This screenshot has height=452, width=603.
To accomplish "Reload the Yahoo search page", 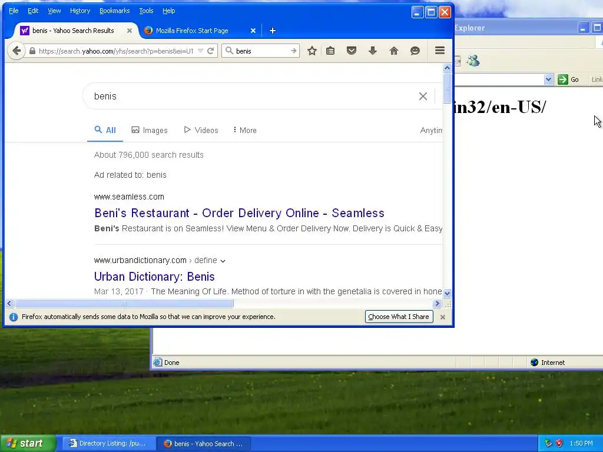I will pyautogui.click(x=210, y=51).
